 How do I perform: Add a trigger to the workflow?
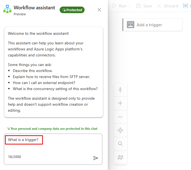tap(152, 25)
